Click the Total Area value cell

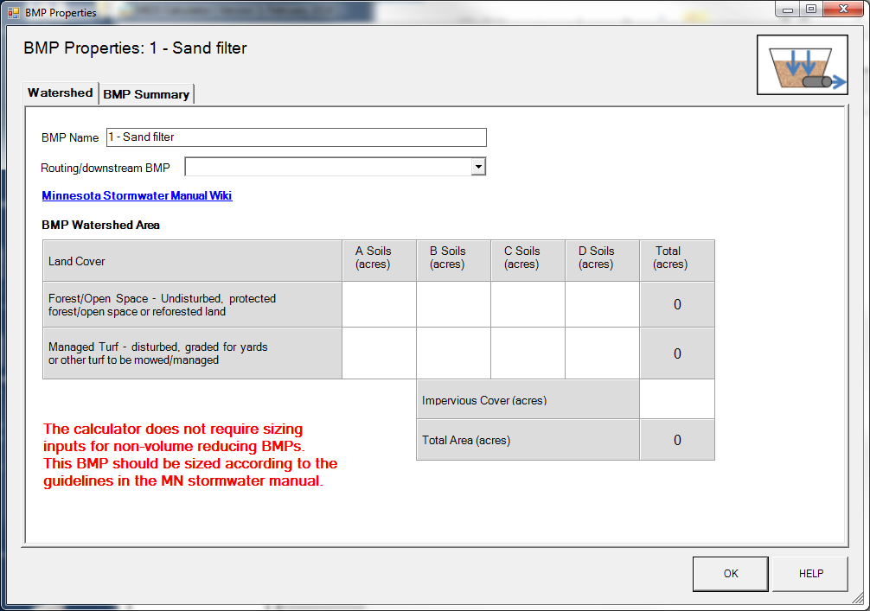coord(676,440)
